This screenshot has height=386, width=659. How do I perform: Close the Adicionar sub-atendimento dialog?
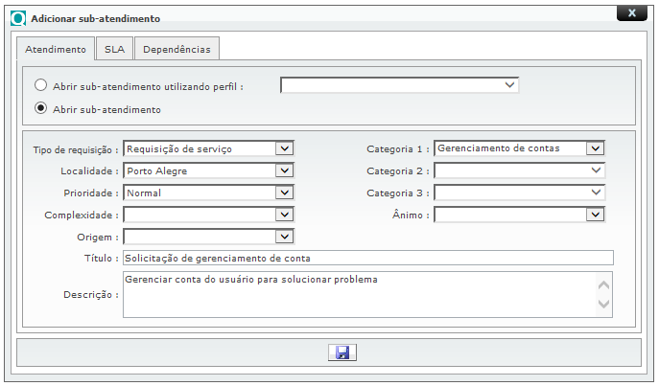click(x=630, y=13)
